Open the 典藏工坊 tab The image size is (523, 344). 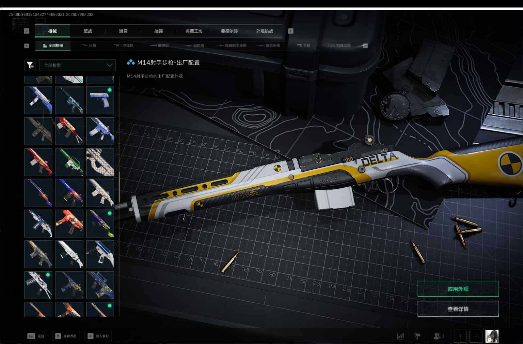click(x=194, y=31)
